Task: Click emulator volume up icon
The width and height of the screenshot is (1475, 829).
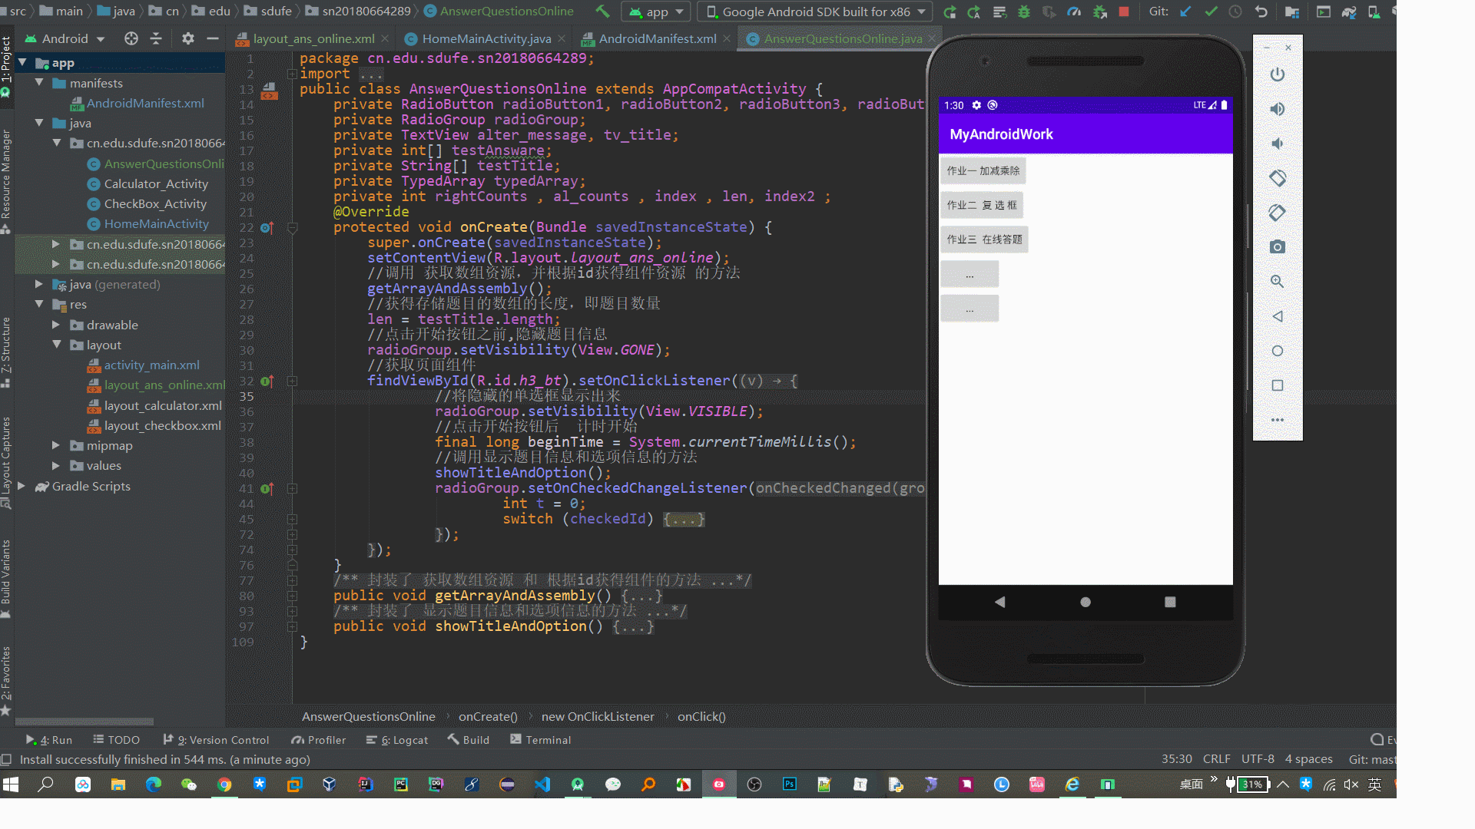Action: tap(1277, 109)
